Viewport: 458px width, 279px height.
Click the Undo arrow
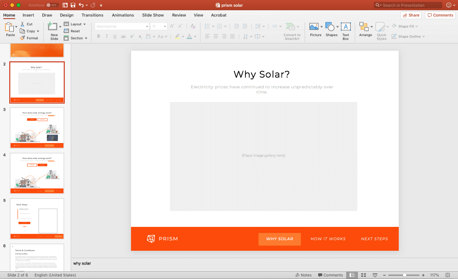81,5
